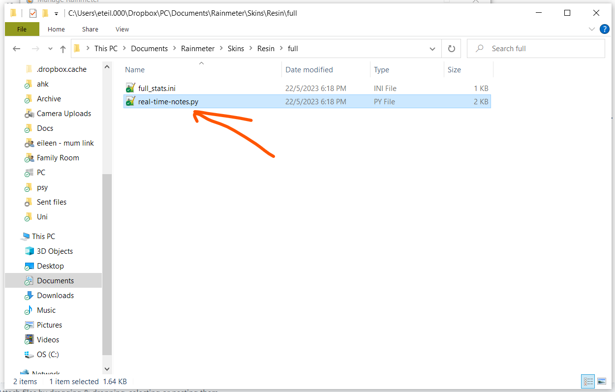Viewport: 615px width, 392px height.
Task: Click the OS (C:) drive icon
Action: [x=29, y=354]
